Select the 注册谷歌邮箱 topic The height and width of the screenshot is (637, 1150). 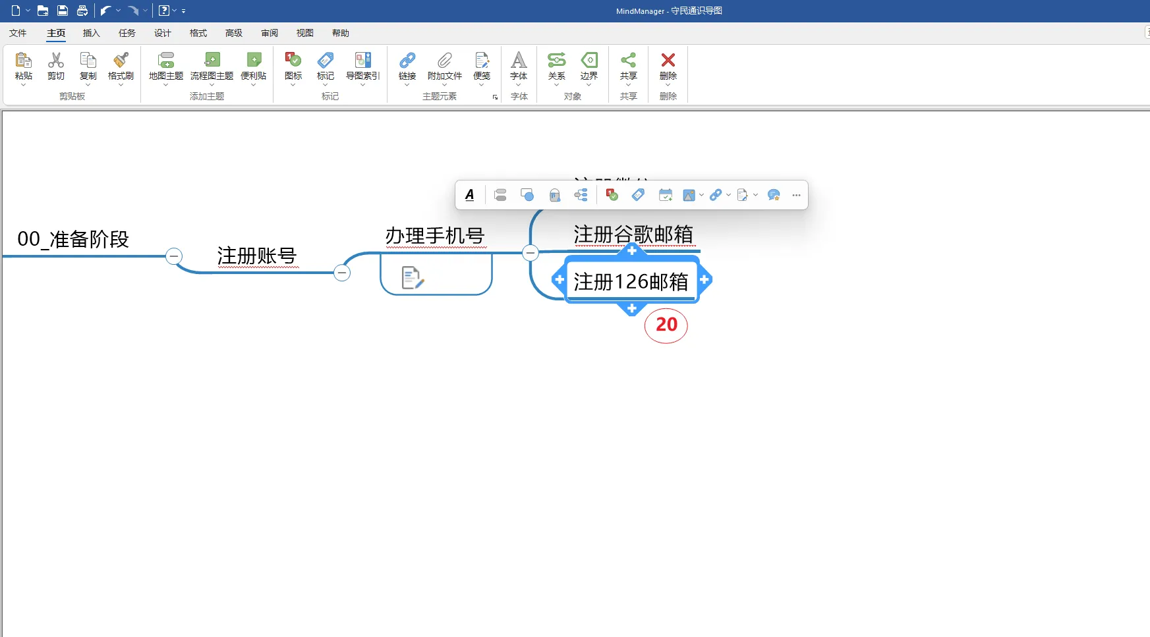pyautogui.click(x=633, y=235)
